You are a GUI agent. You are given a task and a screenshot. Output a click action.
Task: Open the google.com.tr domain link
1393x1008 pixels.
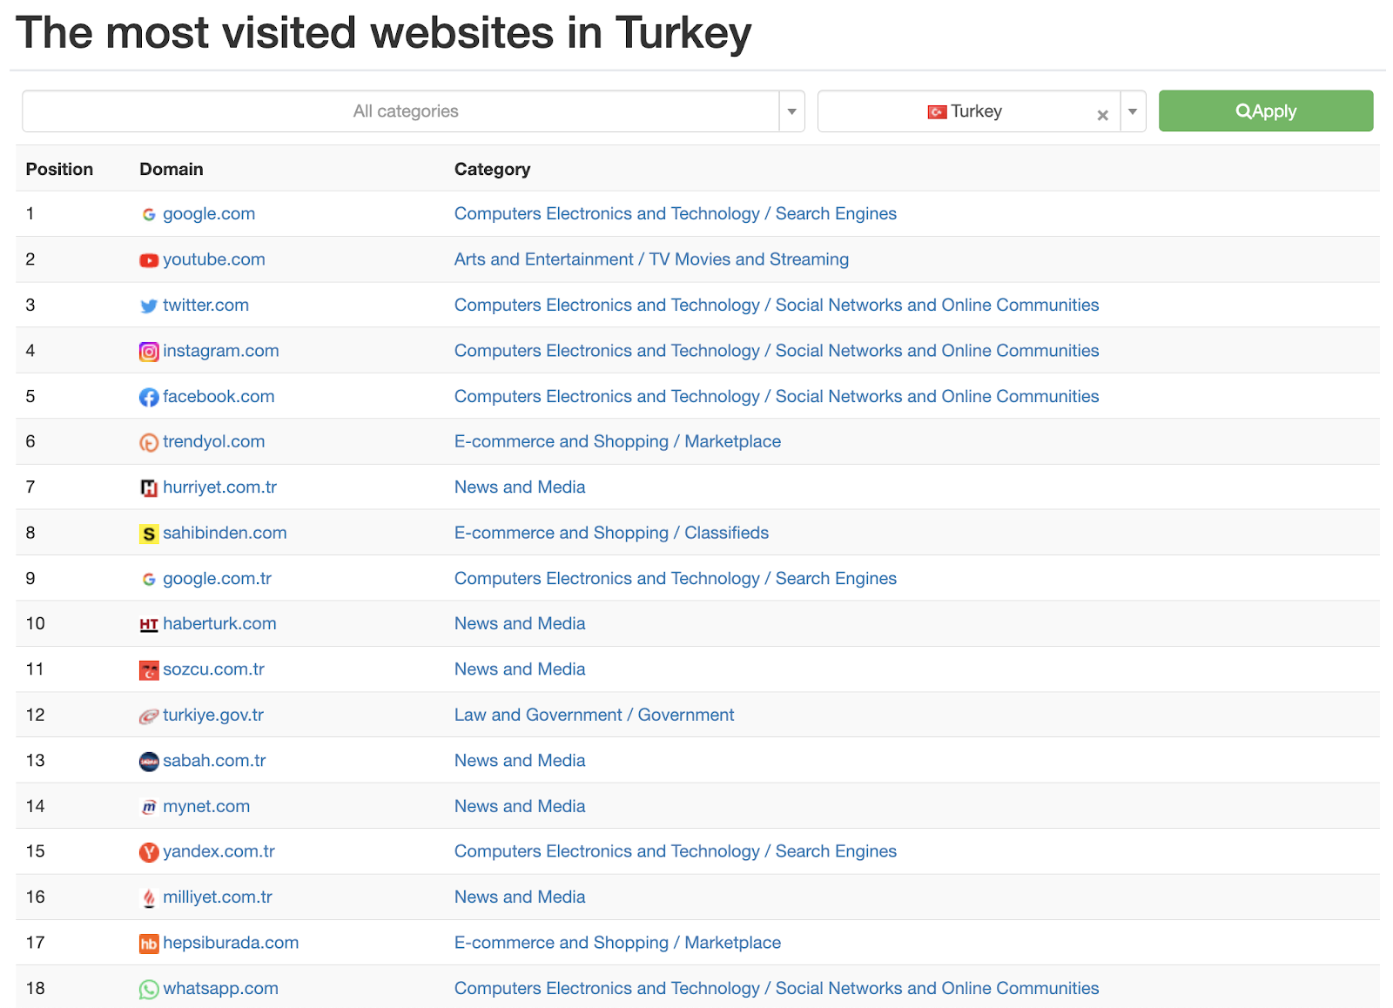click(217, 579)
